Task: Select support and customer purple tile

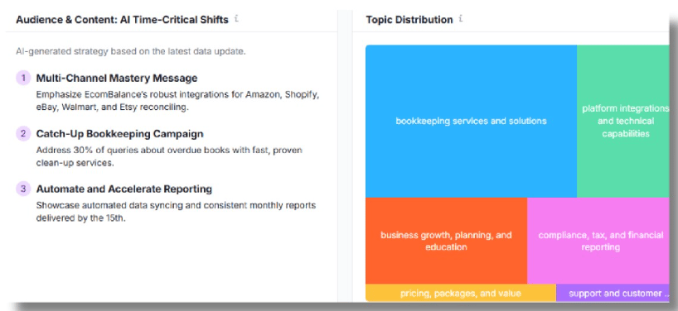Action: coord(613,293)
